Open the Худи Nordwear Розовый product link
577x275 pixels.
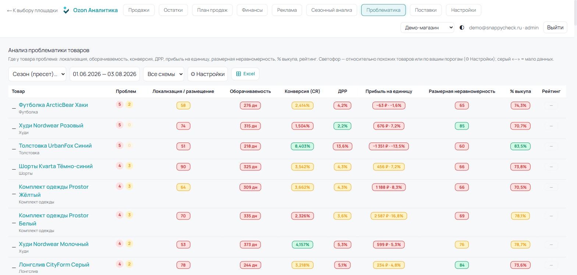[x=51, y=126]
